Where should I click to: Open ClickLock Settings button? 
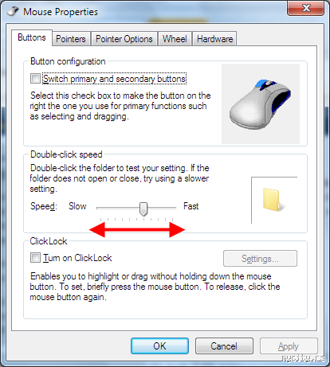260,258
